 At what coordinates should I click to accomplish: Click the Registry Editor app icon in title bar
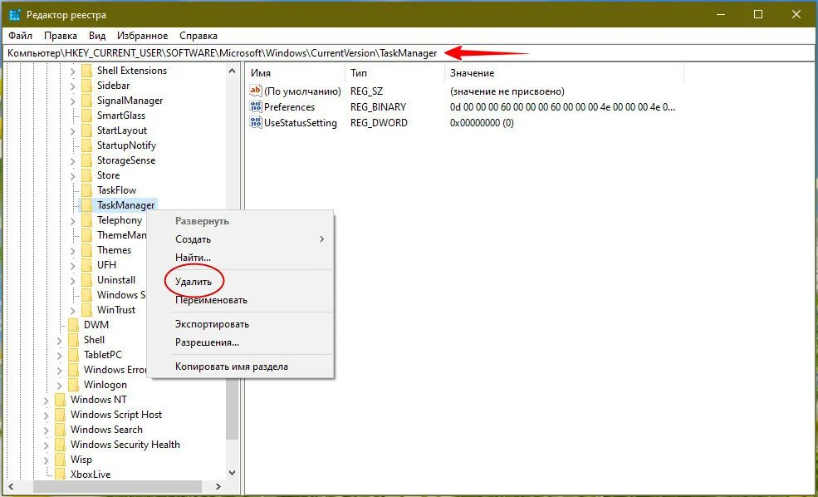click(x=14, y=15)
